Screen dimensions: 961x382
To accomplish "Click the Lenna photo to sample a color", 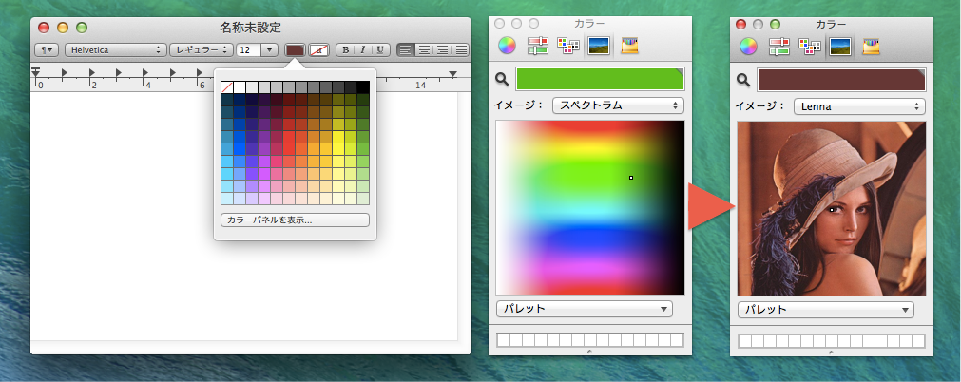I will [x=832, y=208].
